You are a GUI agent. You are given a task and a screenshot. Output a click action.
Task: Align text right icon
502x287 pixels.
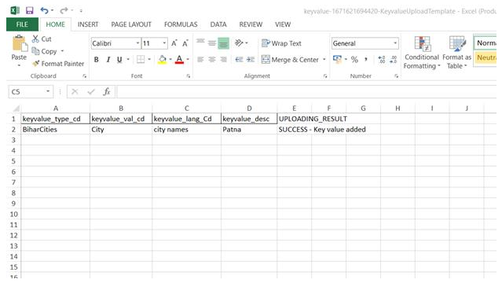(x=223, y=60)
